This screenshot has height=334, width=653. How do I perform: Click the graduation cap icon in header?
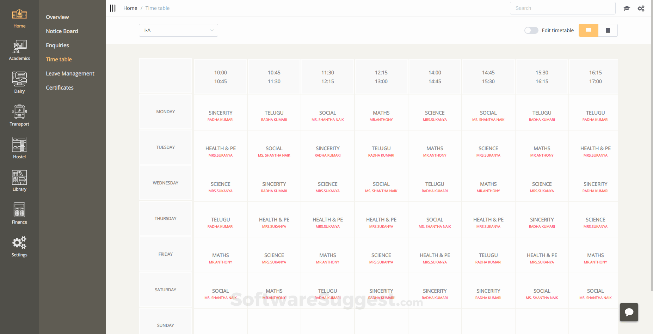click(627, 8)
